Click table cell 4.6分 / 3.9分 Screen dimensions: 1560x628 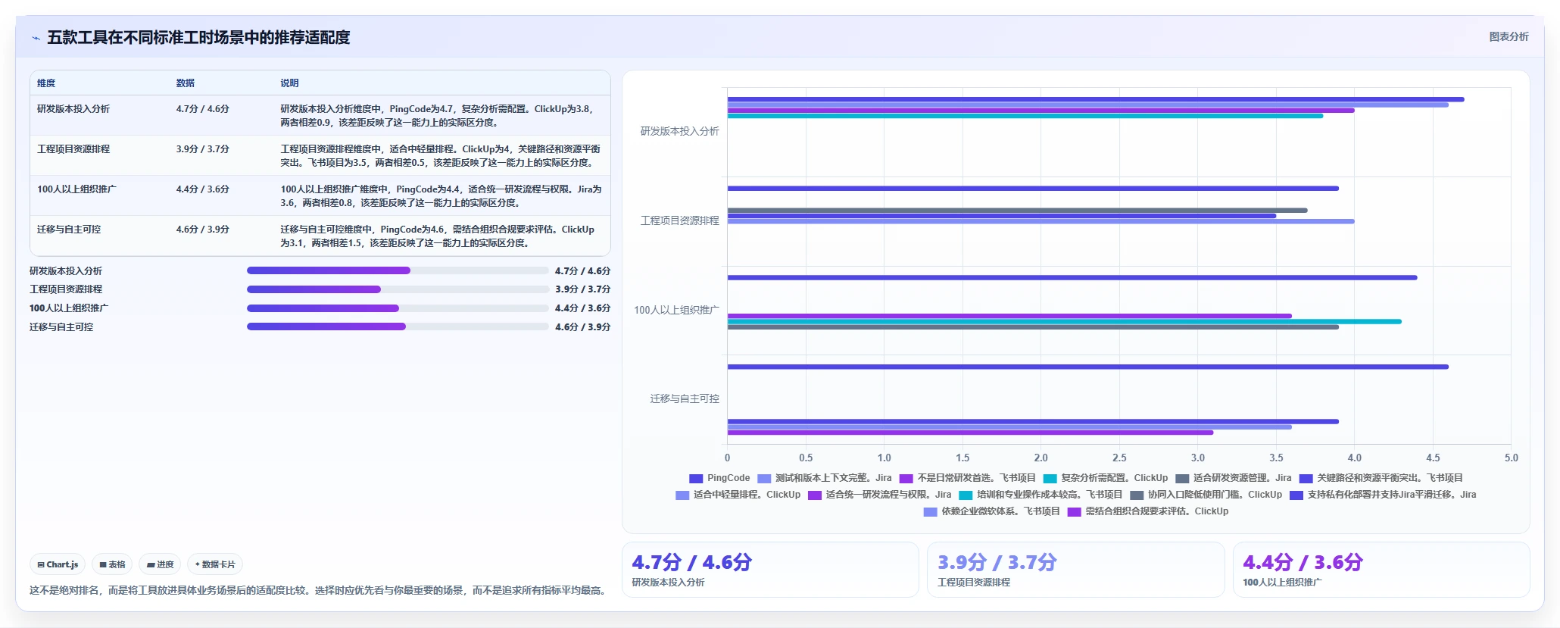click(x=202, y=230)
